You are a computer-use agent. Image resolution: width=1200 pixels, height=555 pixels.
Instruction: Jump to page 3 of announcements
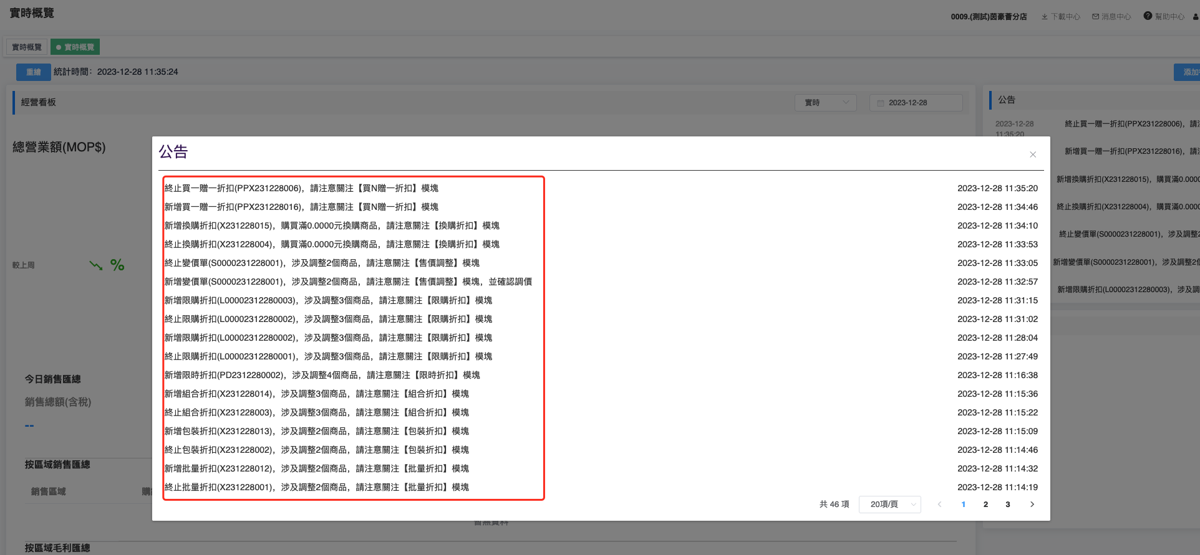click(x=1008, y=505)
